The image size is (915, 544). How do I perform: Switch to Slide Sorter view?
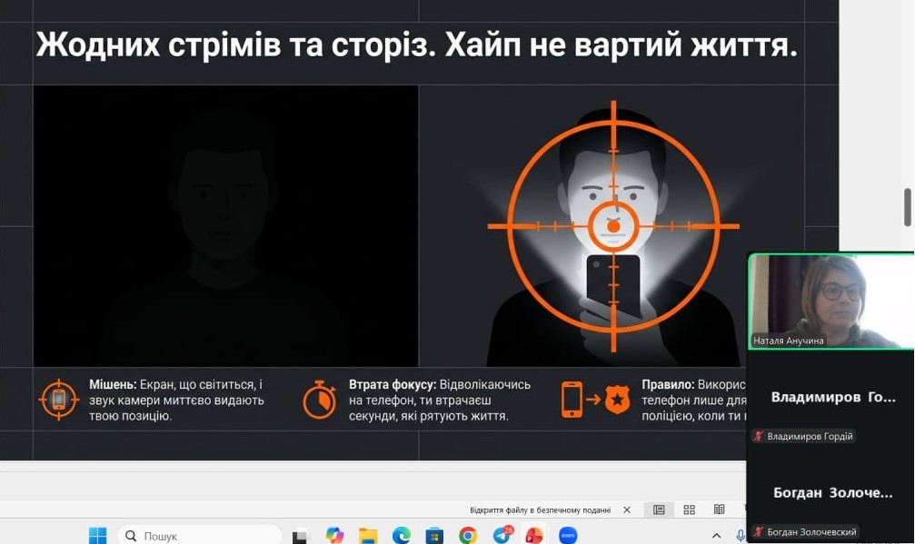coord(689,509)
